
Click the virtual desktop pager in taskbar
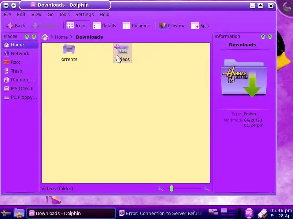(228, 212)
